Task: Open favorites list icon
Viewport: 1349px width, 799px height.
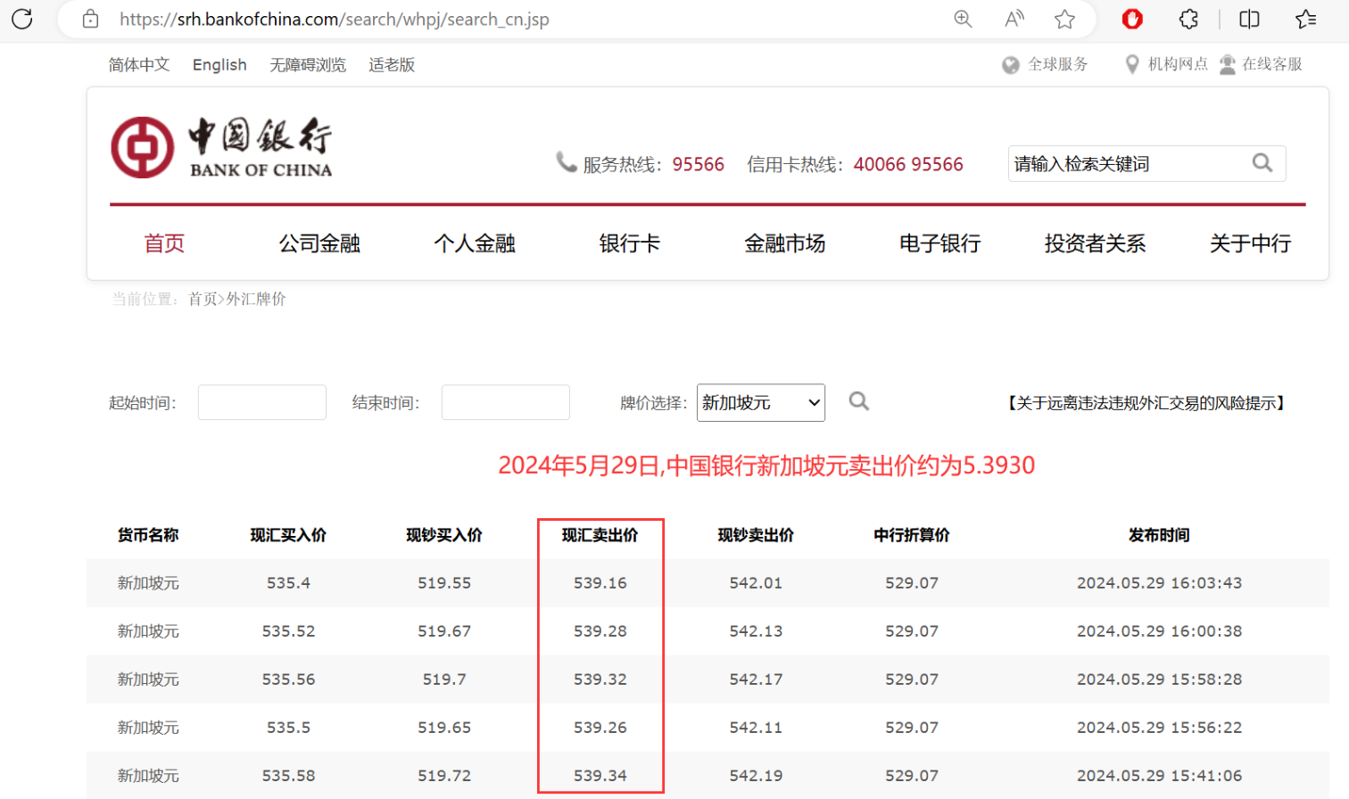Action: [1305, 19]
